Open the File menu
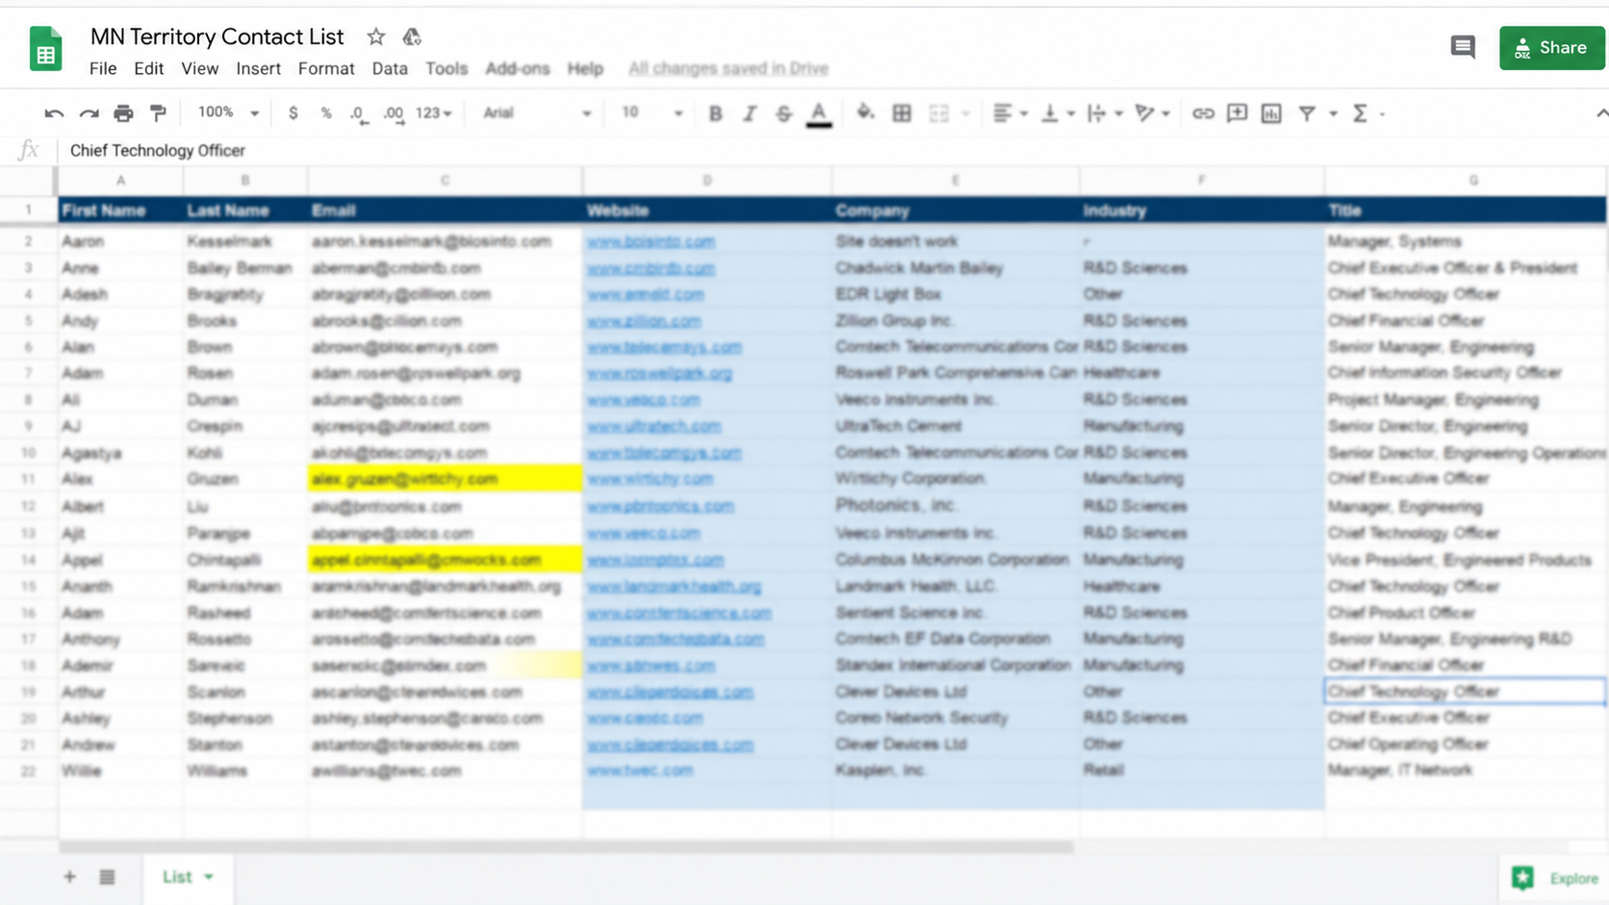The width and height of the screenshot is (1609, 905). pyautogui.click(x=103, y=68)
